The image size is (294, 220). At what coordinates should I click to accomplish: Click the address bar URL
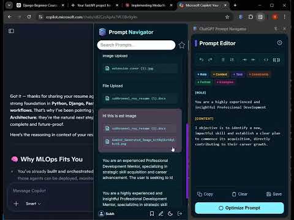coord(91,17)
